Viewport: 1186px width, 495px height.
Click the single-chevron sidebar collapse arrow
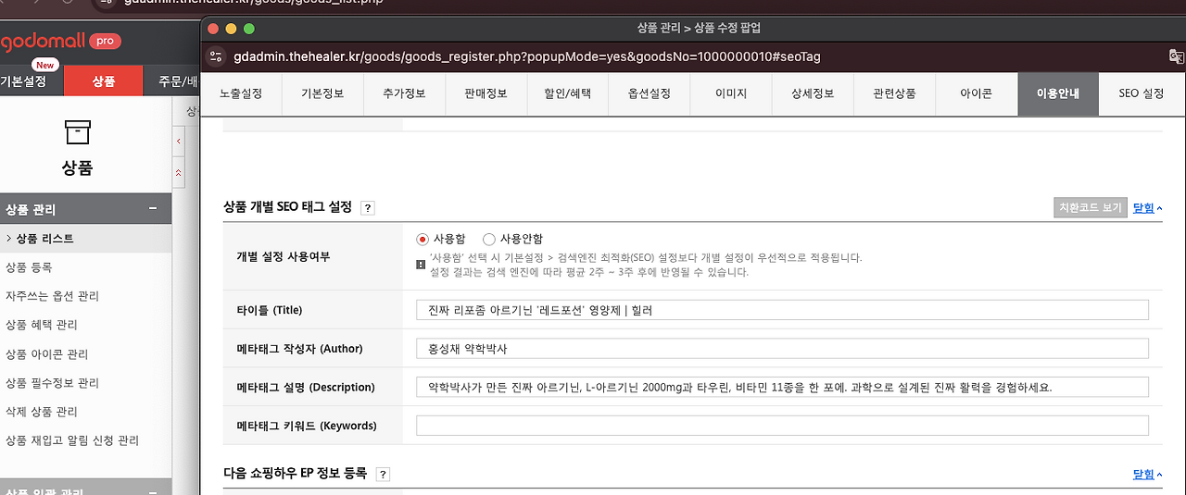pyautogui.click(x=179, y=142)
